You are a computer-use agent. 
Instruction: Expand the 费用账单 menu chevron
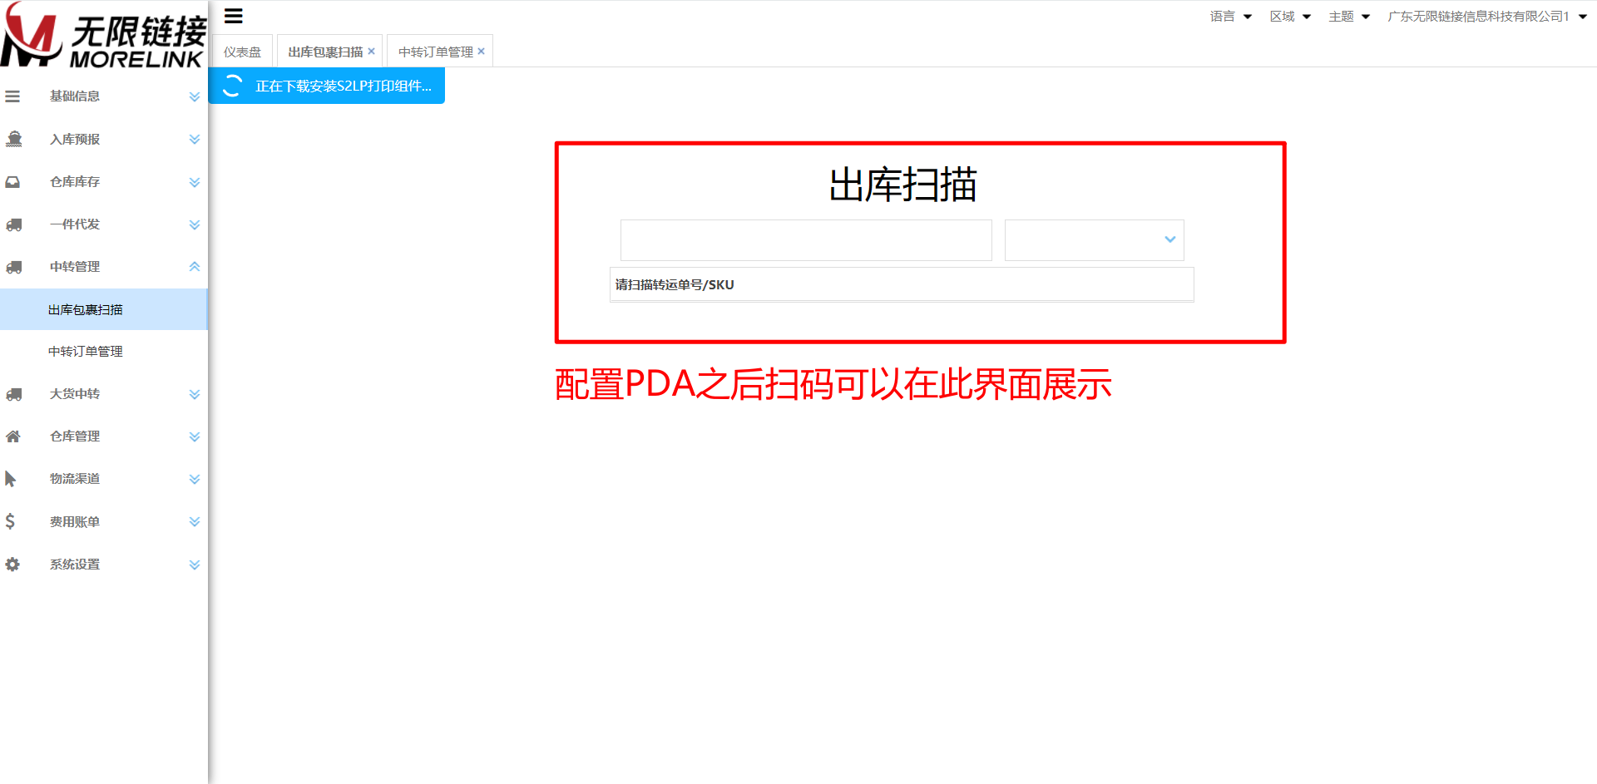pyautogui.click(x=195, y=521)
